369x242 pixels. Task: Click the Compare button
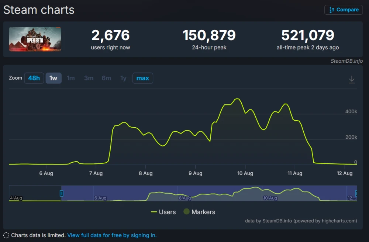point(343,10)
